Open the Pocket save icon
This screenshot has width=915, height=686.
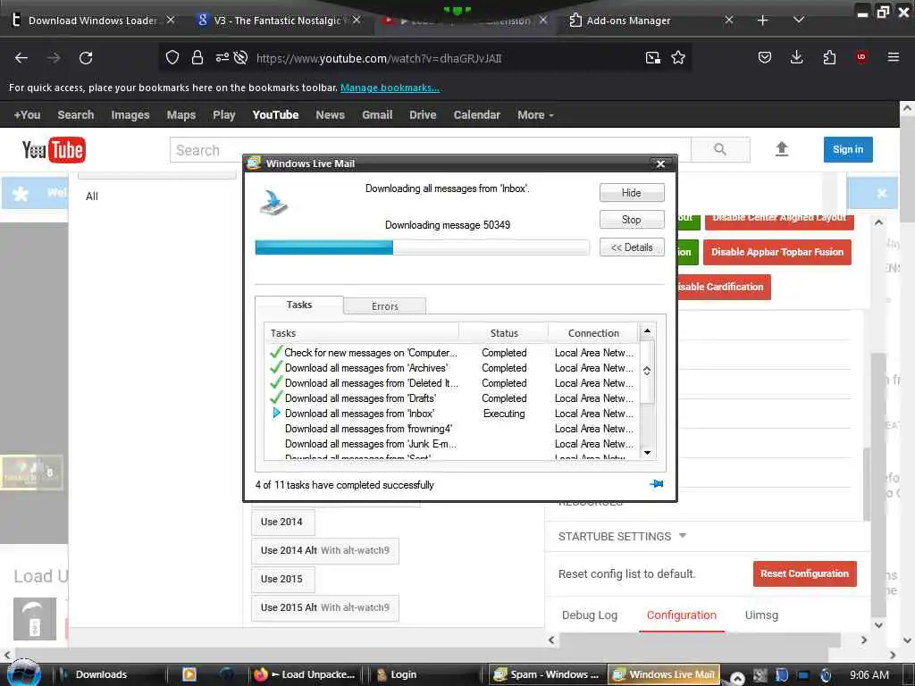click(765, 58)
